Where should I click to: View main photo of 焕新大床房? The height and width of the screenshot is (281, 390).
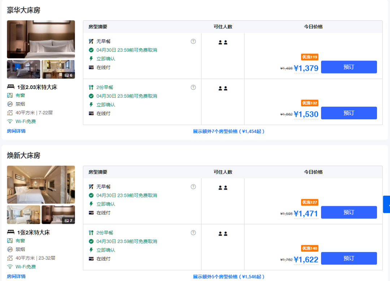pos(41,184)
